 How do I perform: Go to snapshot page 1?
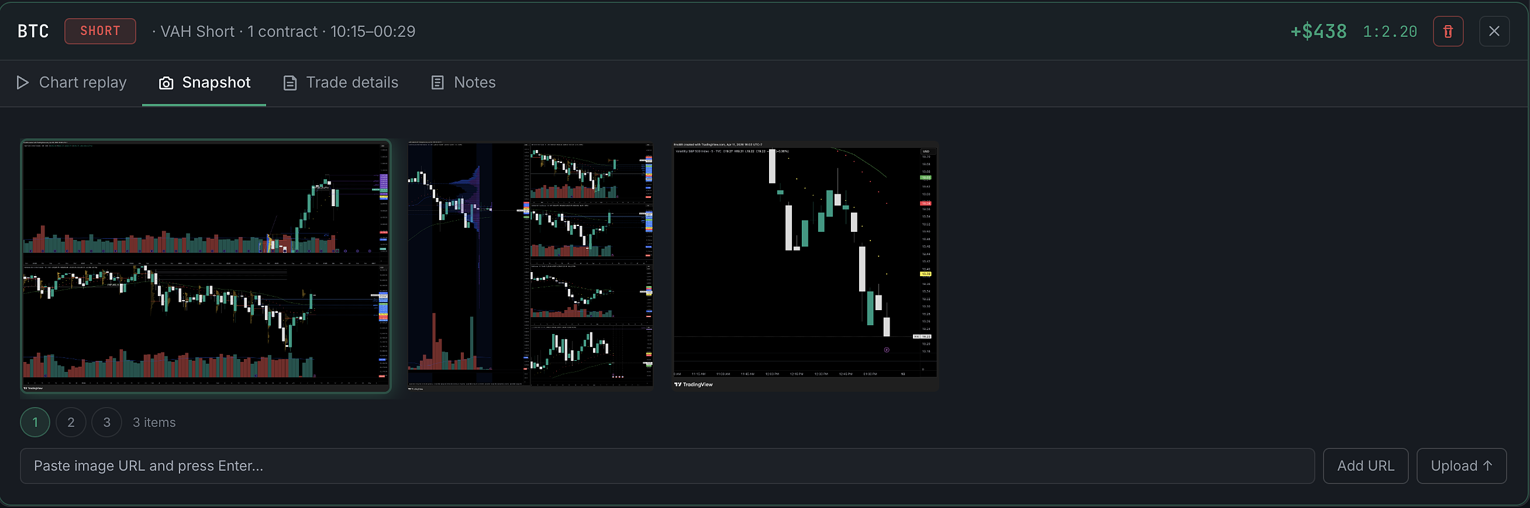click(x=35, y=422)
